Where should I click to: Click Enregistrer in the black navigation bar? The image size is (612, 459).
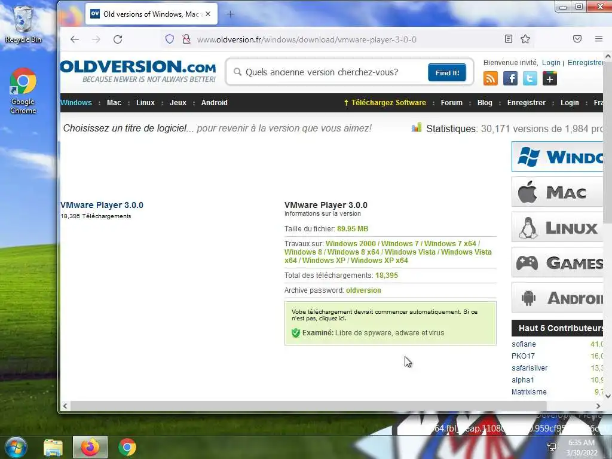pos(526,103)
